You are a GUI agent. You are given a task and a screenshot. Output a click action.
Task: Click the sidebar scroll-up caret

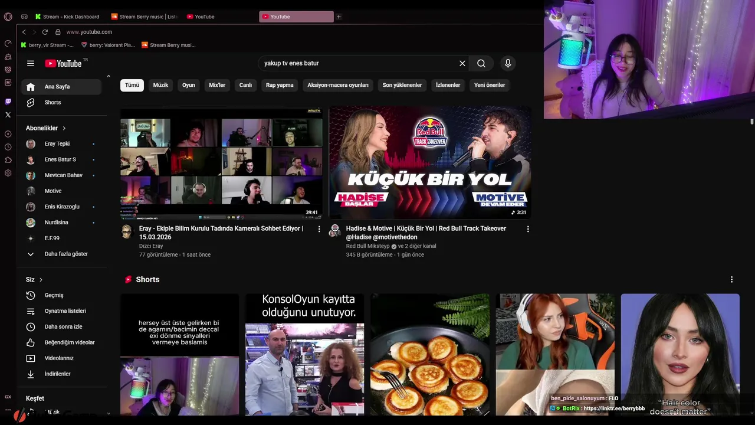pyautogui.click(x=109, y=76)
